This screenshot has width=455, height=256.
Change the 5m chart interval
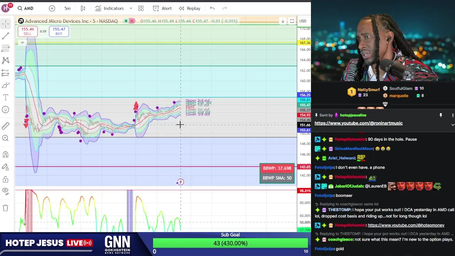[x=68, y=8]
